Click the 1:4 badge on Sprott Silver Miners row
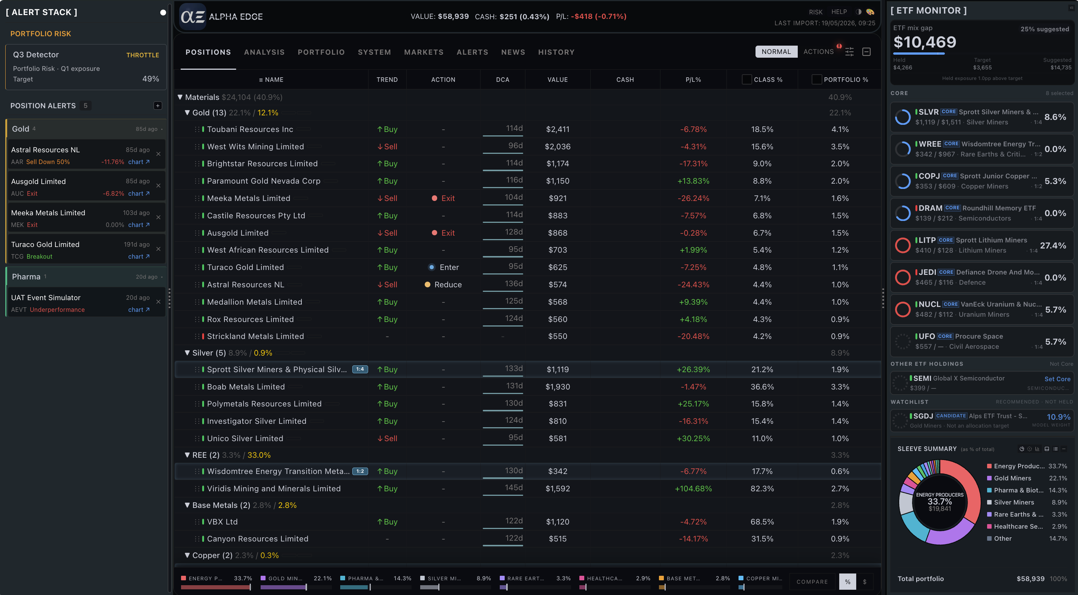Image resolution: width=1078 pixels, height=595 pixels. [x=360, y=369]
